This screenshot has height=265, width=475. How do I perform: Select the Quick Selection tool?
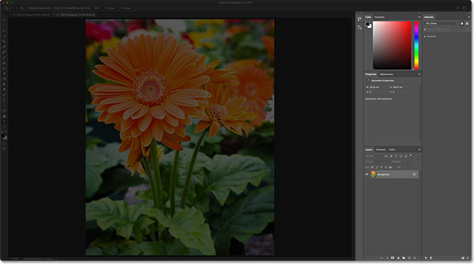click(x=4, y=36)
